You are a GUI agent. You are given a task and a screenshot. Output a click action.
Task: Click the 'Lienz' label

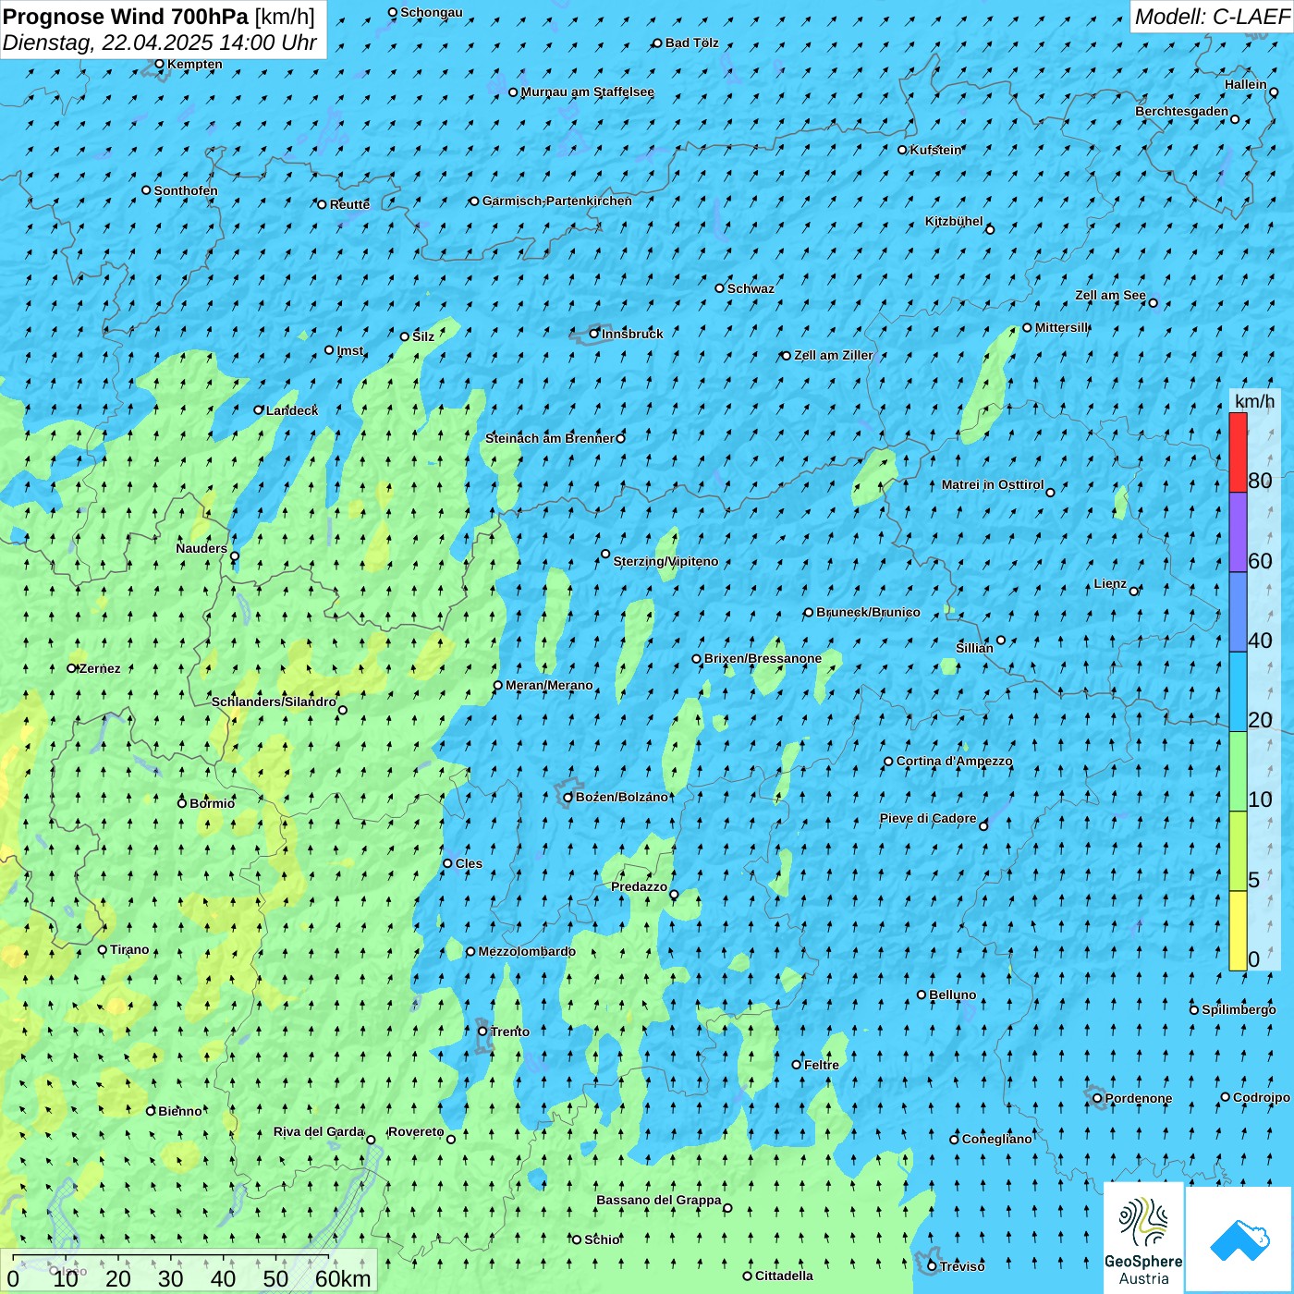point(1110,583)
